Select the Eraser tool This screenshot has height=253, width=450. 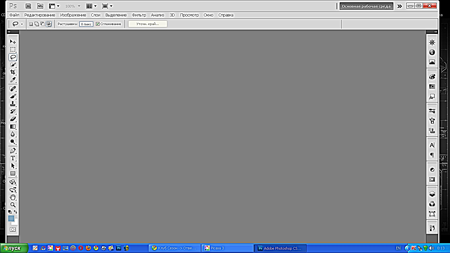click(13, 119)
